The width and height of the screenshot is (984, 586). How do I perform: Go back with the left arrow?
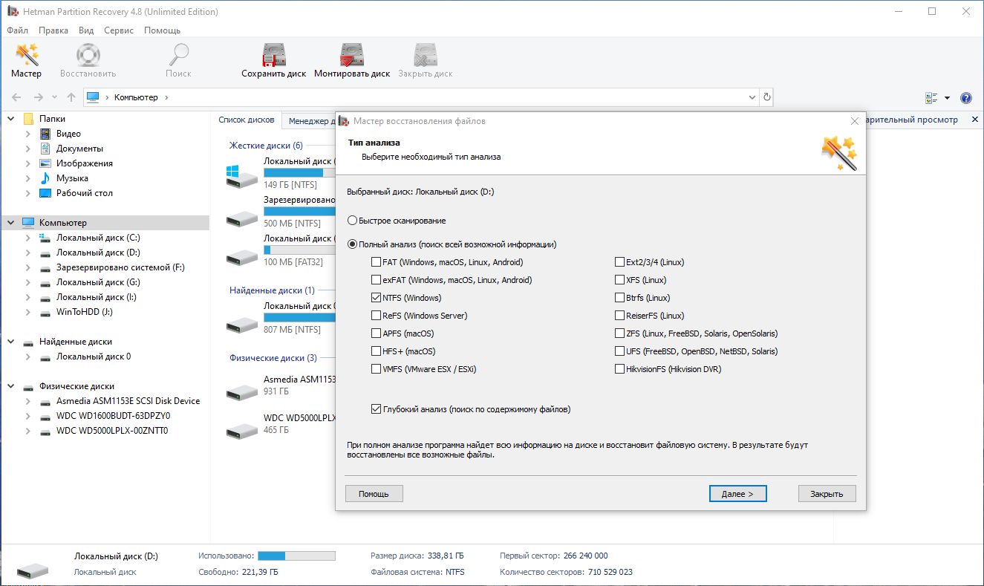[x=16, y=97]
